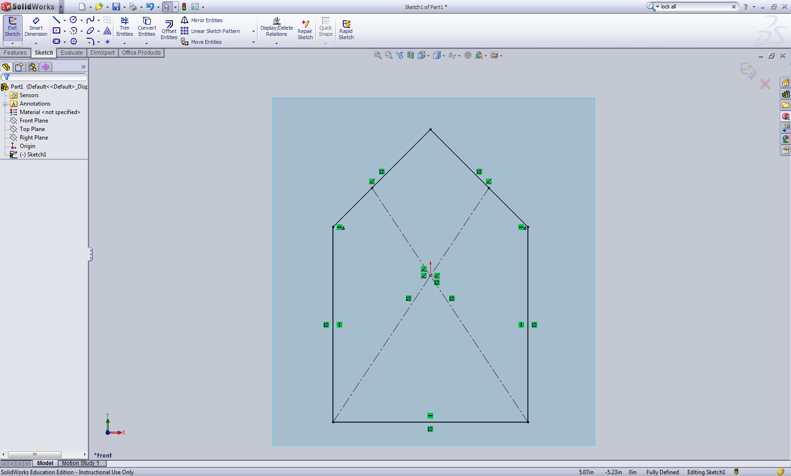Click the Trim Entities tool
This screenshot has height=476, width=791.
click(x=125, y=28)
